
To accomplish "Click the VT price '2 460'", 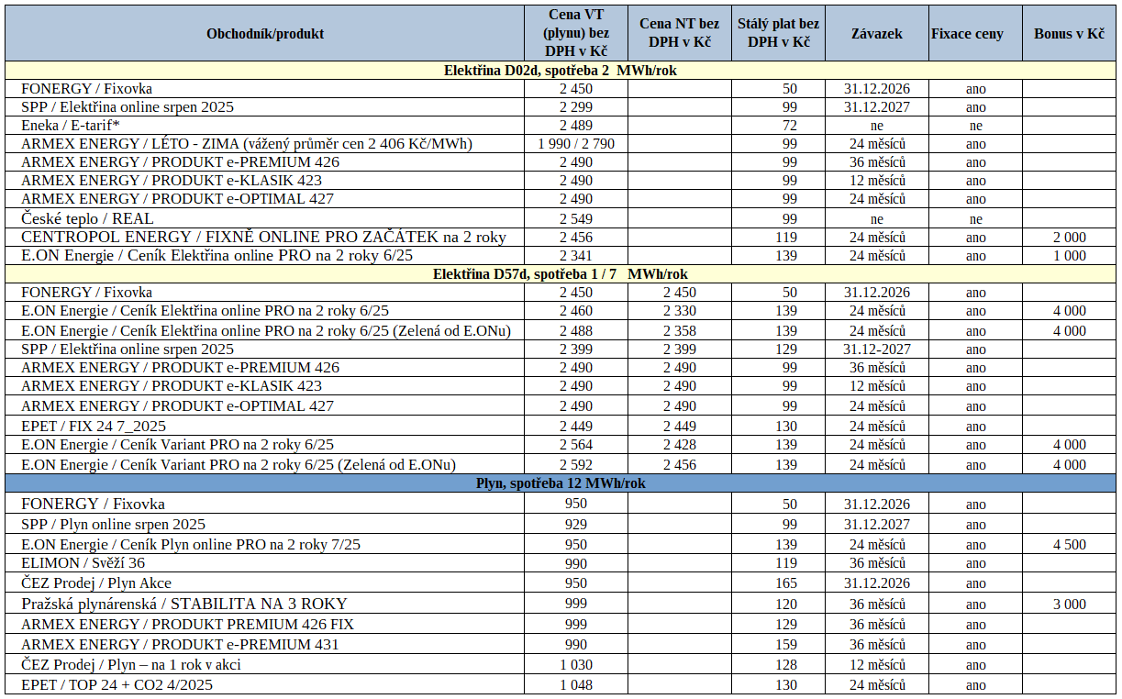I will point(576,310).
